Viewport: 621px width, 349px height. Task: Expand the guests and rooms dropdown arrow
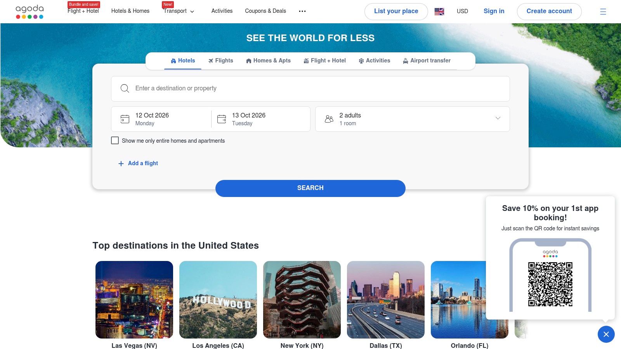[498, 118]
